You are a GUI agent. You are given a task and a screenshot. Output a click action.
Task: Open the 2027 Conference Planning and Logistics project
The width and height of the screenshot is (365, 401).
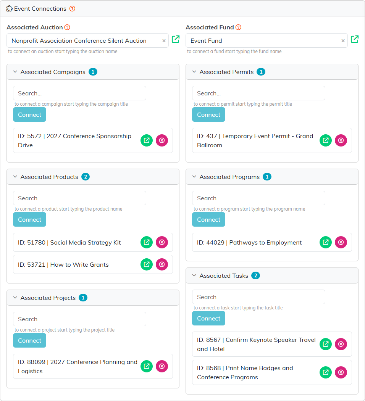147,366
